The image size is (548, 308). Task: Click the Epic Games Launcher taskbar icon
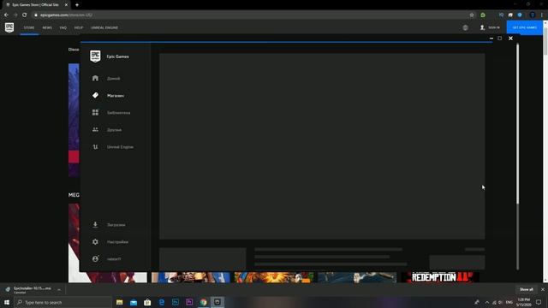pos(217,302)
